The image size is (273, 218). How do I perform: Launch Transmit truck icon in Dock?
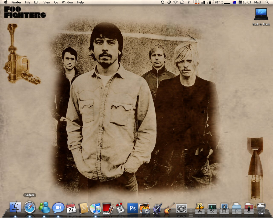120,208
